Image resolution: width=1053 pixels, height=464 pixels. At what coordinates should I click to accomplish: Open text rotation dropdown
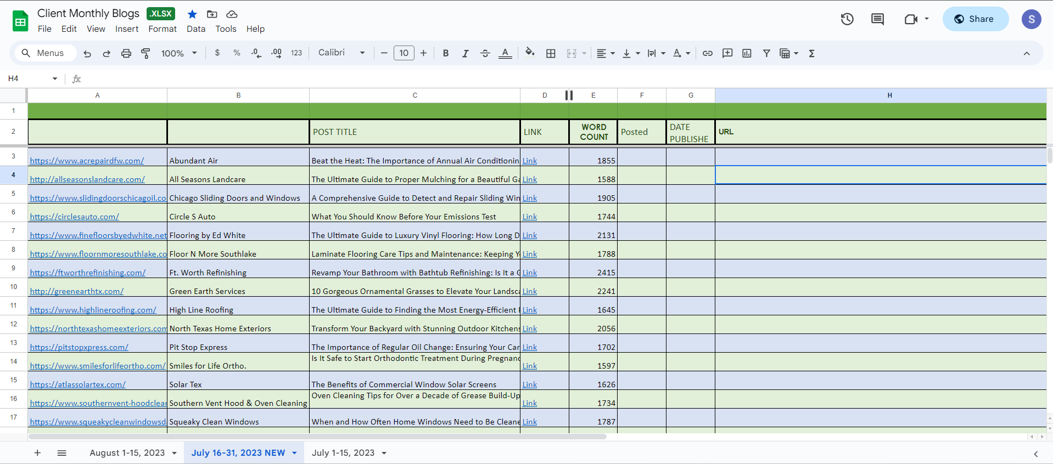[x=681, y=53]
